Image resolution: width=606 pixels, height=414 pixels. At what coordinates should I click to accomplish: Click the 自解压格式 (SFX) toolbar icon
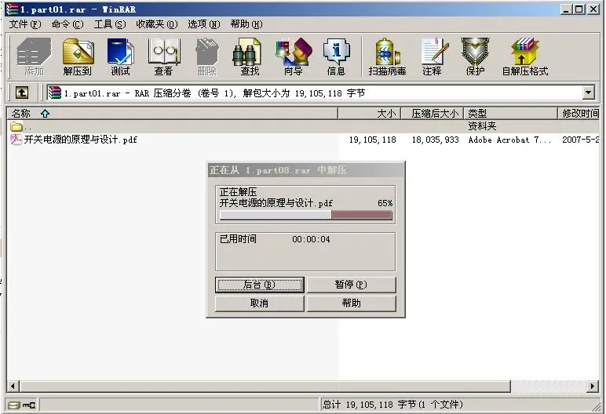pos(525,56)
